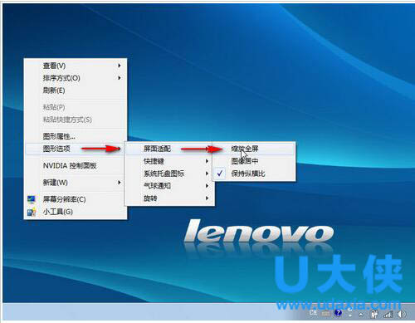
Task: Click the 排序方式(O) menu label
Action: coord(61,78)
